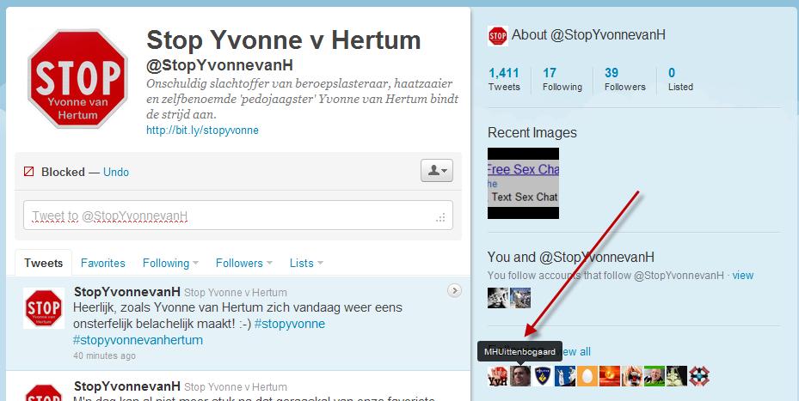799x401 pixels.
Task: Click the @StopYvonnevanH handle under profile name
Action: 219,65
